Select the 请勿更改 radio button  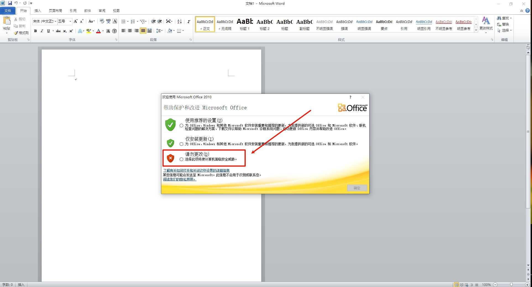coord(181,159)
